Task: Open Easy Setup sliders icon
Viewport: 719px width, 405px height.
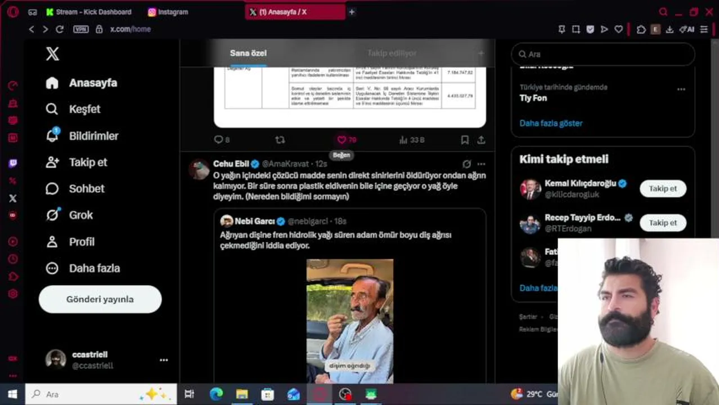Action: (x=704, y=29)
